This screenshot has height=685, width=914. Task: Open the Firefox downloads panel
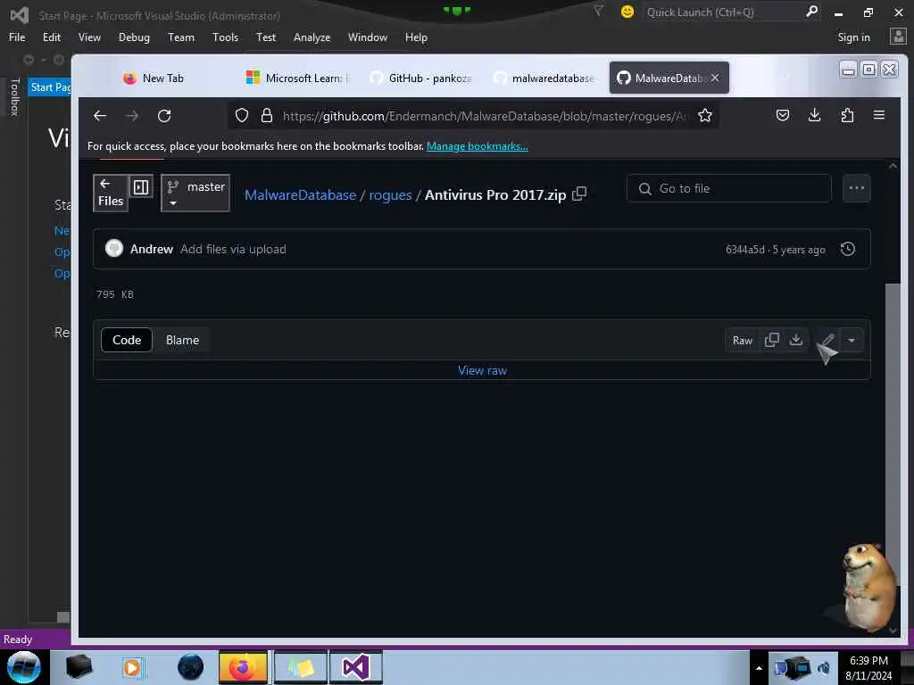(814, 115)
